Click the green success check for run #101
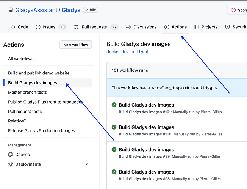 [114, 105]
